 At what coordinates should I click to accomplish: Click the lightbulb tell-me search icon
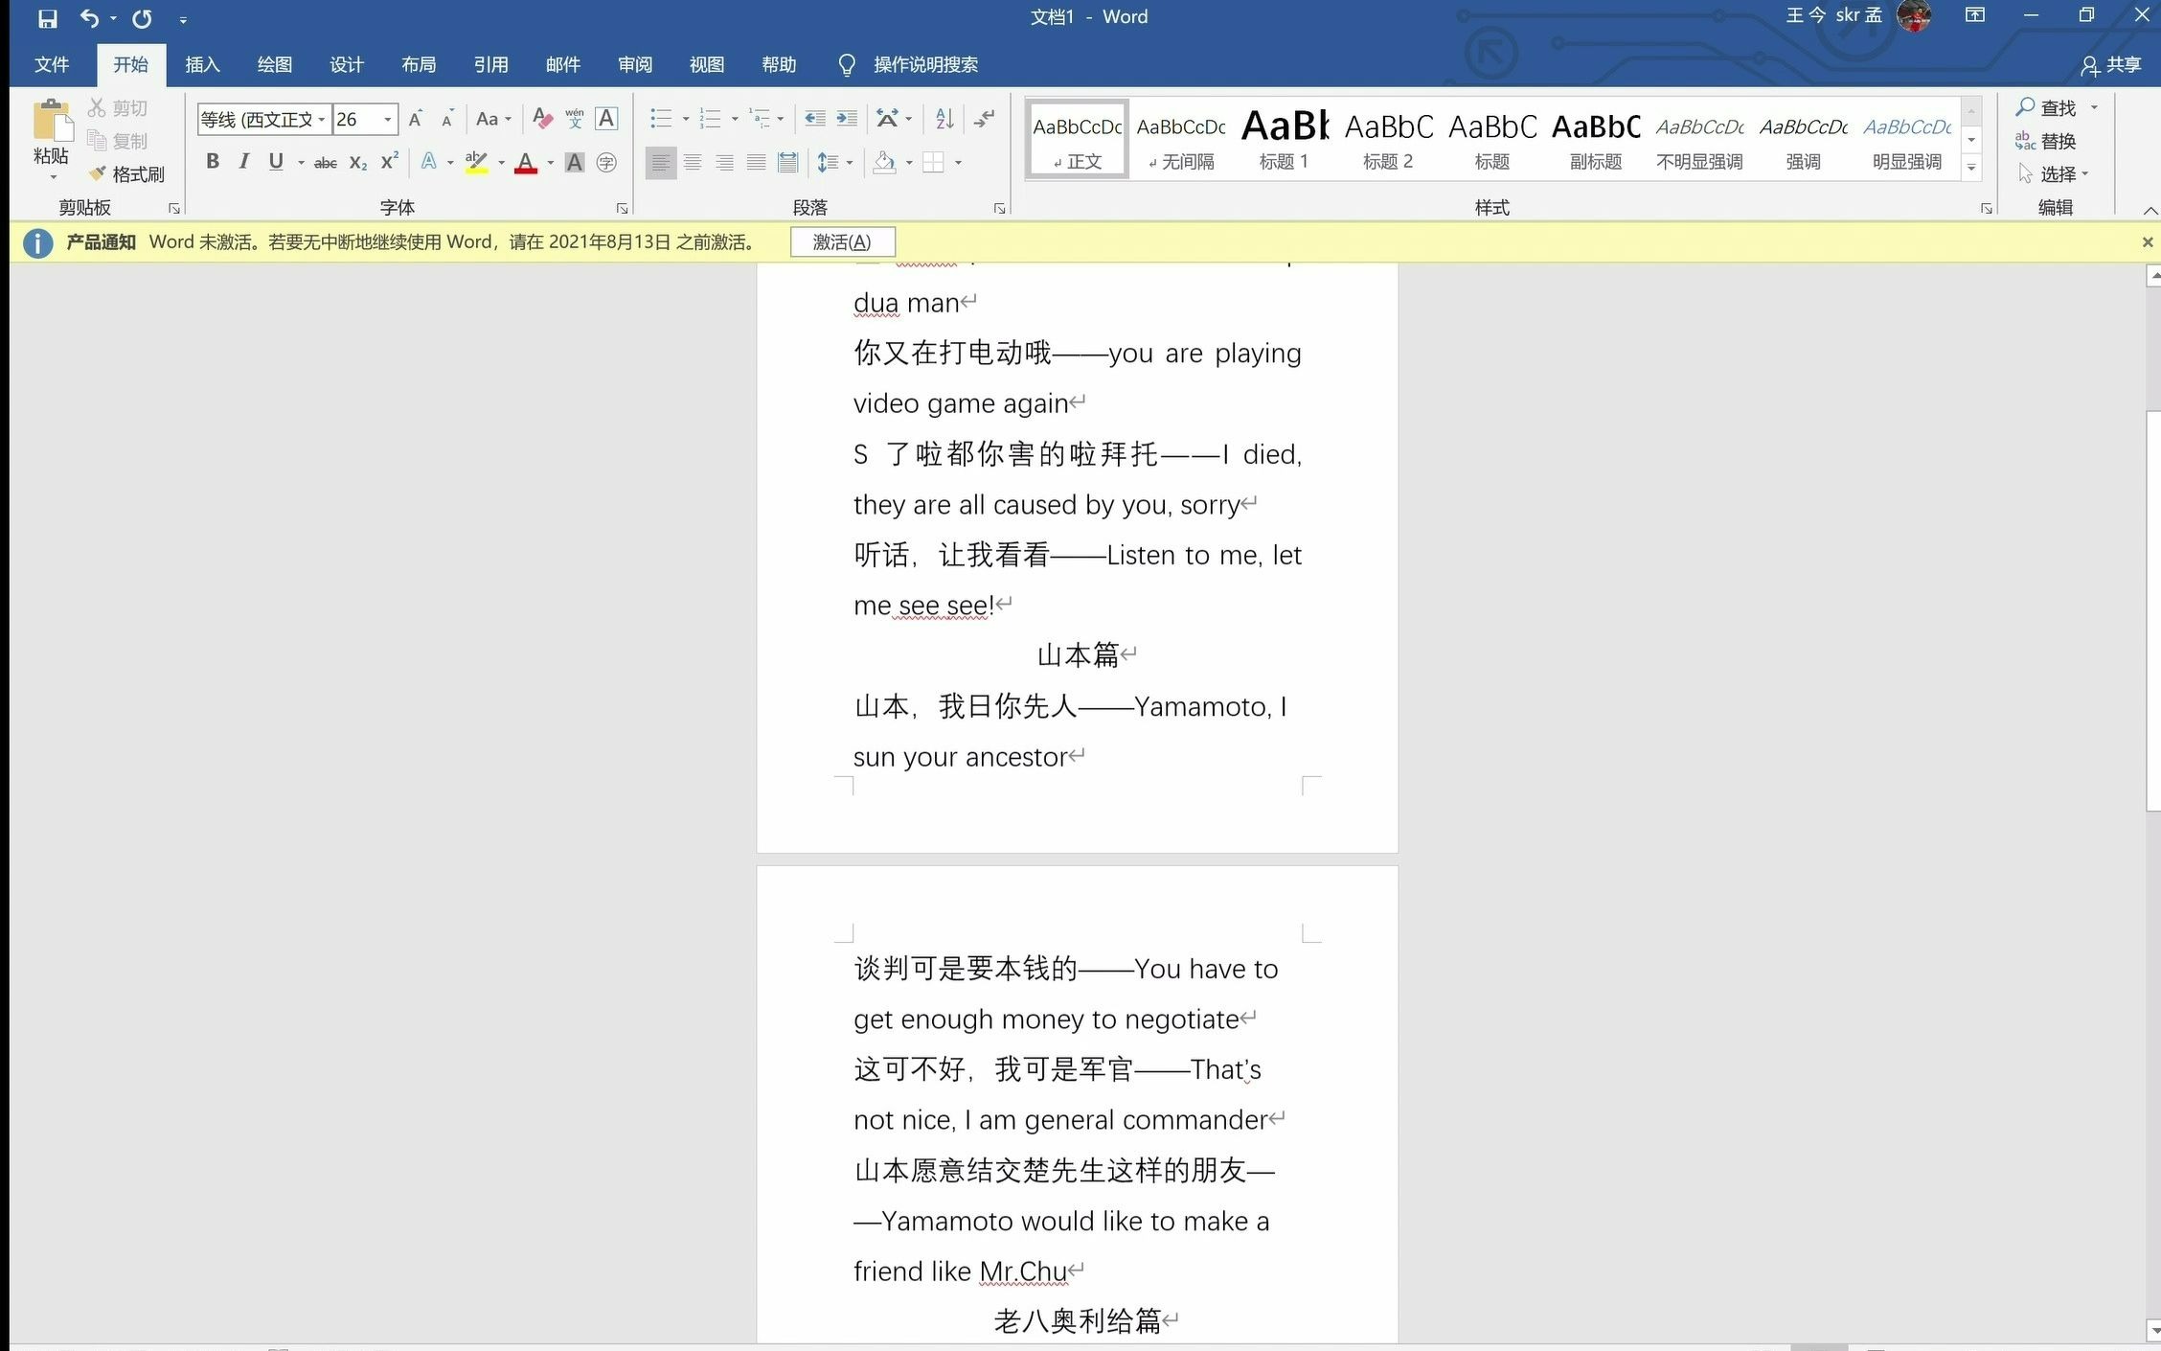coord(847,64)
